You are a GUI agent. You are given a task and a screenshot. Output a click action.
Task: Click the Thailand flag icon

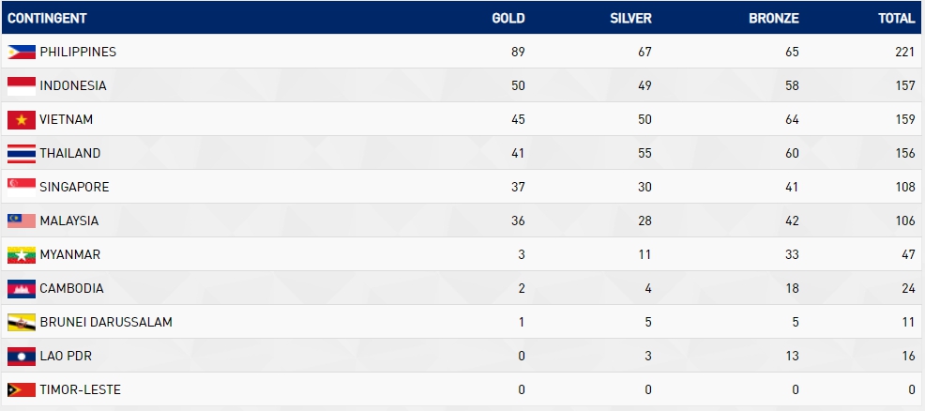coord(22,153)
